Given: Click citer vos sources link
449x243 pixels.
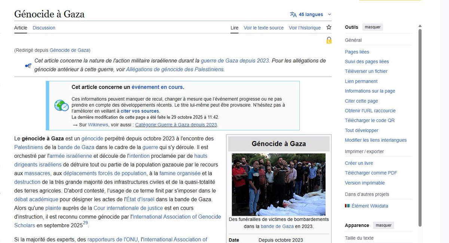Looking at the screenshot, I should pos(140,111).
